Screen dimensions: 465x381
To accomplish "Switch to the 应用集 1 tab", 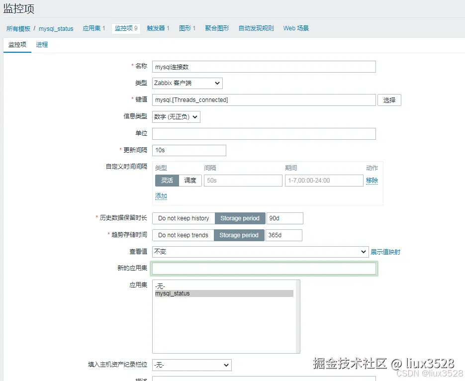I will [93, 28].
